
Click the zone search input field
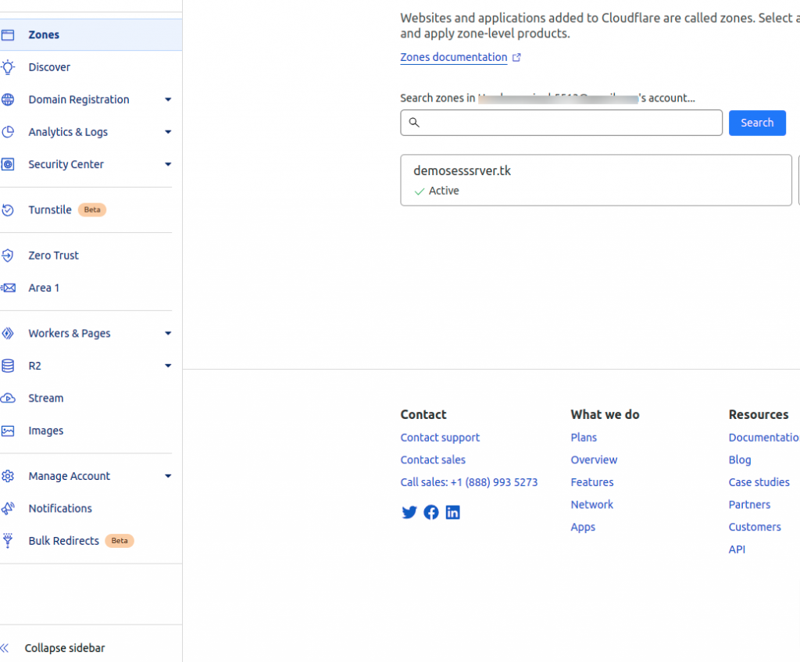[561, 123]
